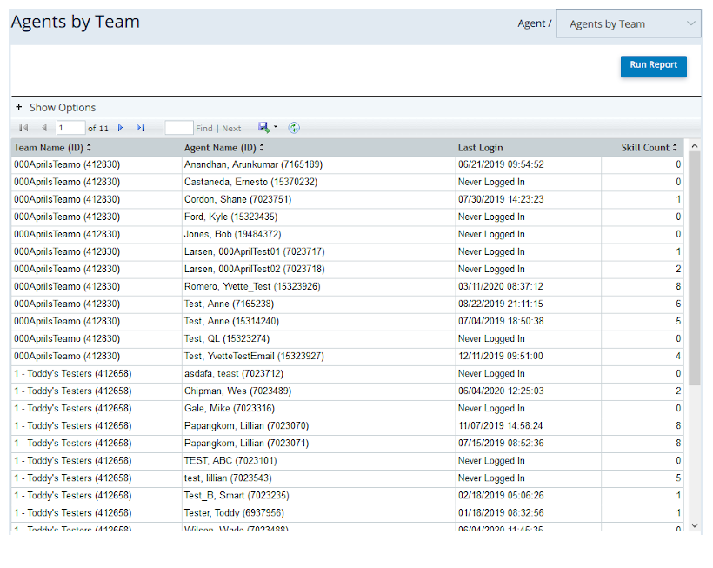This screenshot has height=568, width=713.
Task: Select Papangkorn, Lillian (7023070)
Action: coord(246,425)
